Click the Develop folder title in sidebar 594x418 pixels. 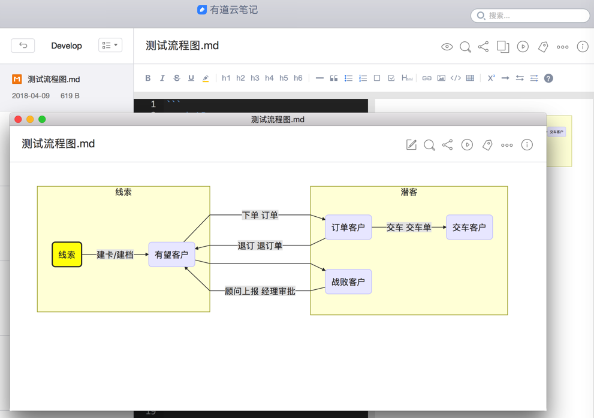pos(67,46)
